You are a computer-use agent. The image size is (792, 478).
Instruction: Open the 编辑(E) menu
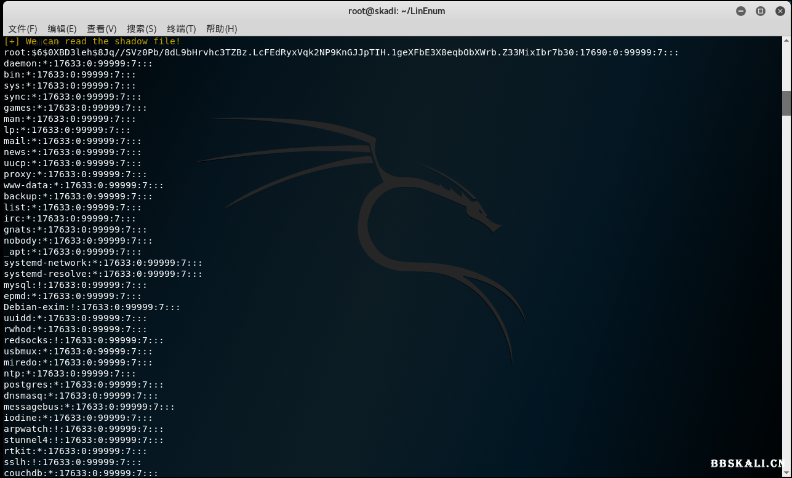tap(62, 29)
